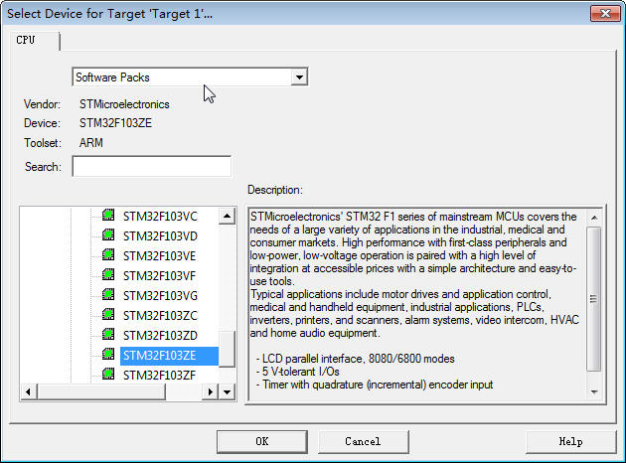Click the chip icon beside STM32F103VF
The image size is (626, 463).
pyautogui.click(x=108, y=274)
